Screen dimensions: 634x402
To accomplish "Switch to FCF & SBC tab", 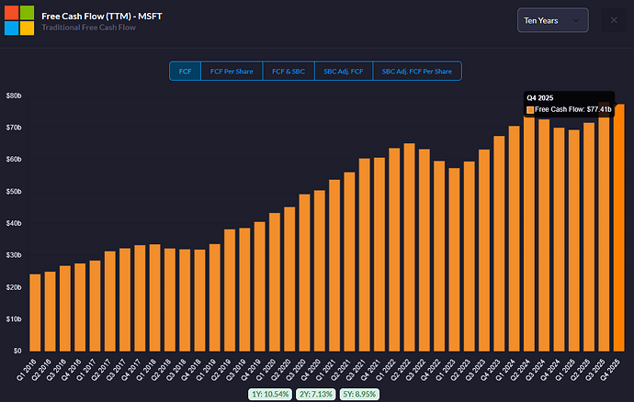I will [x=289, y=71].
